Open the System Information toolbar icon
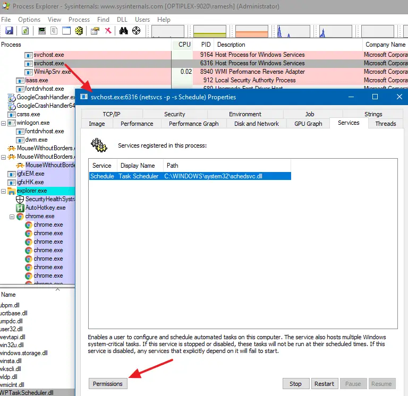 pos(42,31)
